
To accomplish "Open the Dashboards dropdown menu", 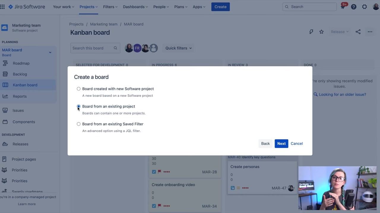I will tap(136, 7).
